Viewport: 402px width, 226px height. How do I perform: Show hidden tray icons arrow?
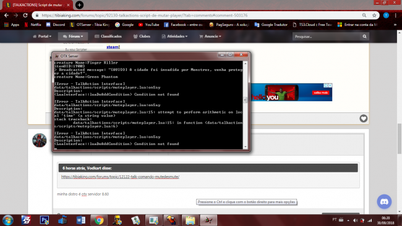pos(348,220)
